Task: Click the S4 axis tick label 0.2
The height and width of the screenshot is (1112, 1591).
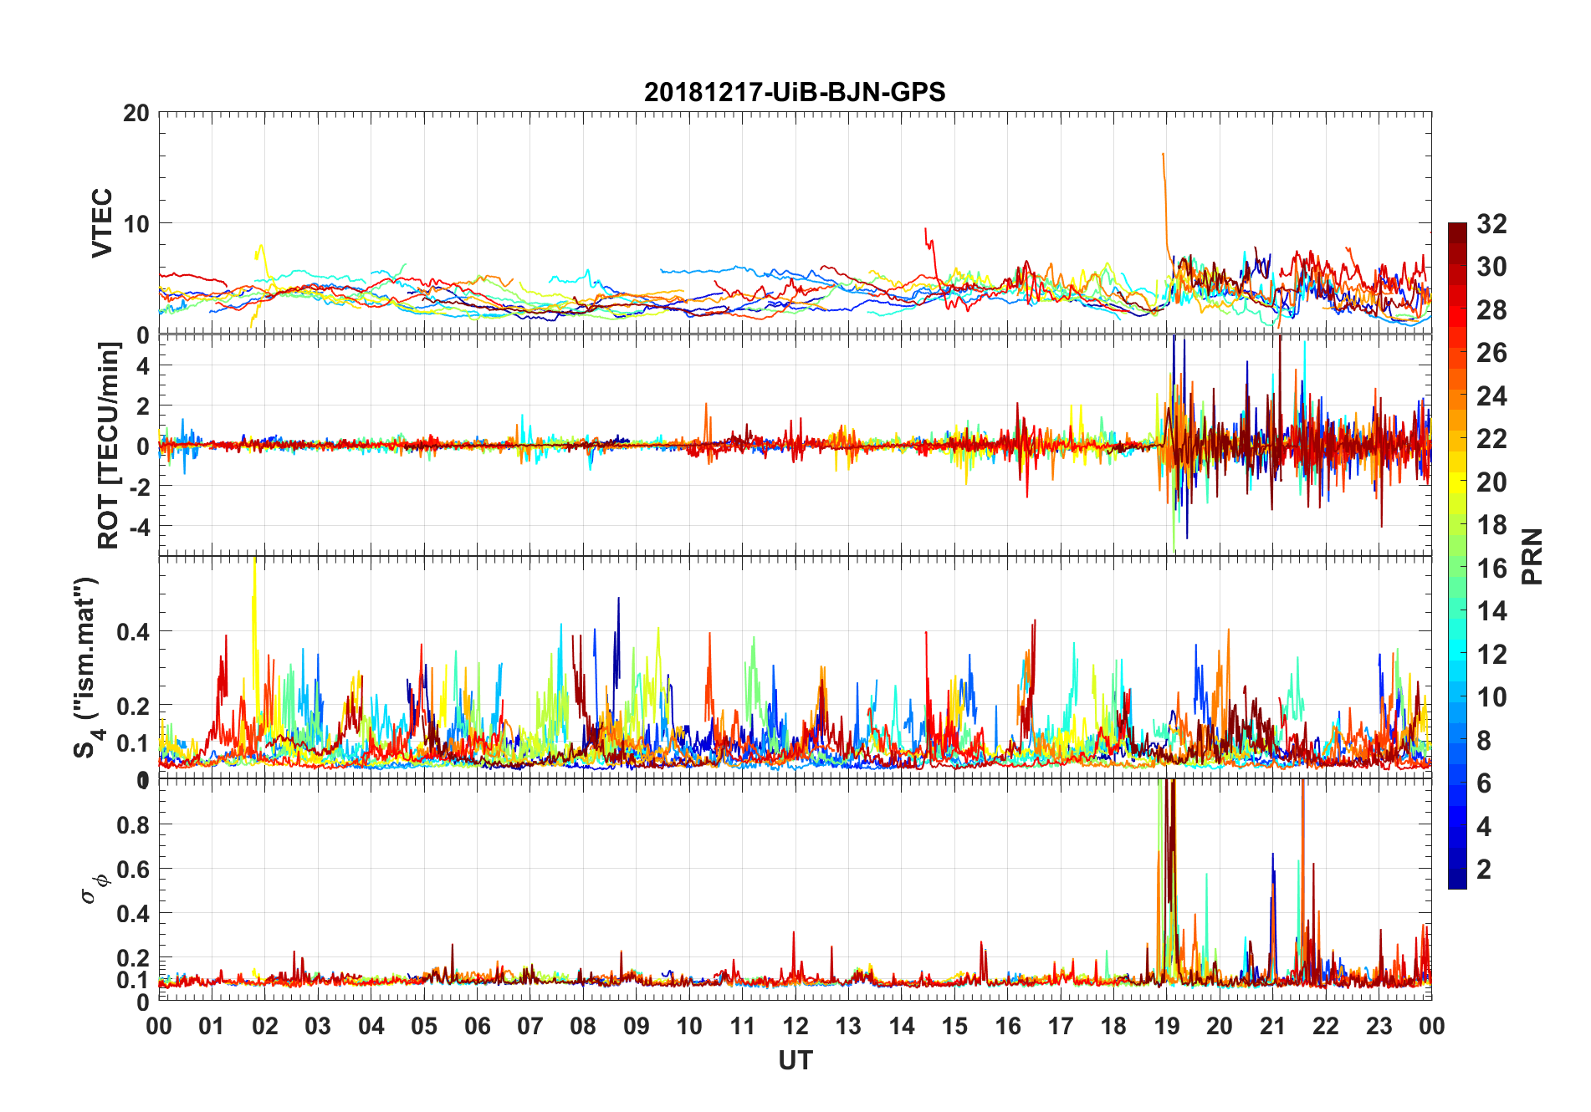Action: pos(134,706)
